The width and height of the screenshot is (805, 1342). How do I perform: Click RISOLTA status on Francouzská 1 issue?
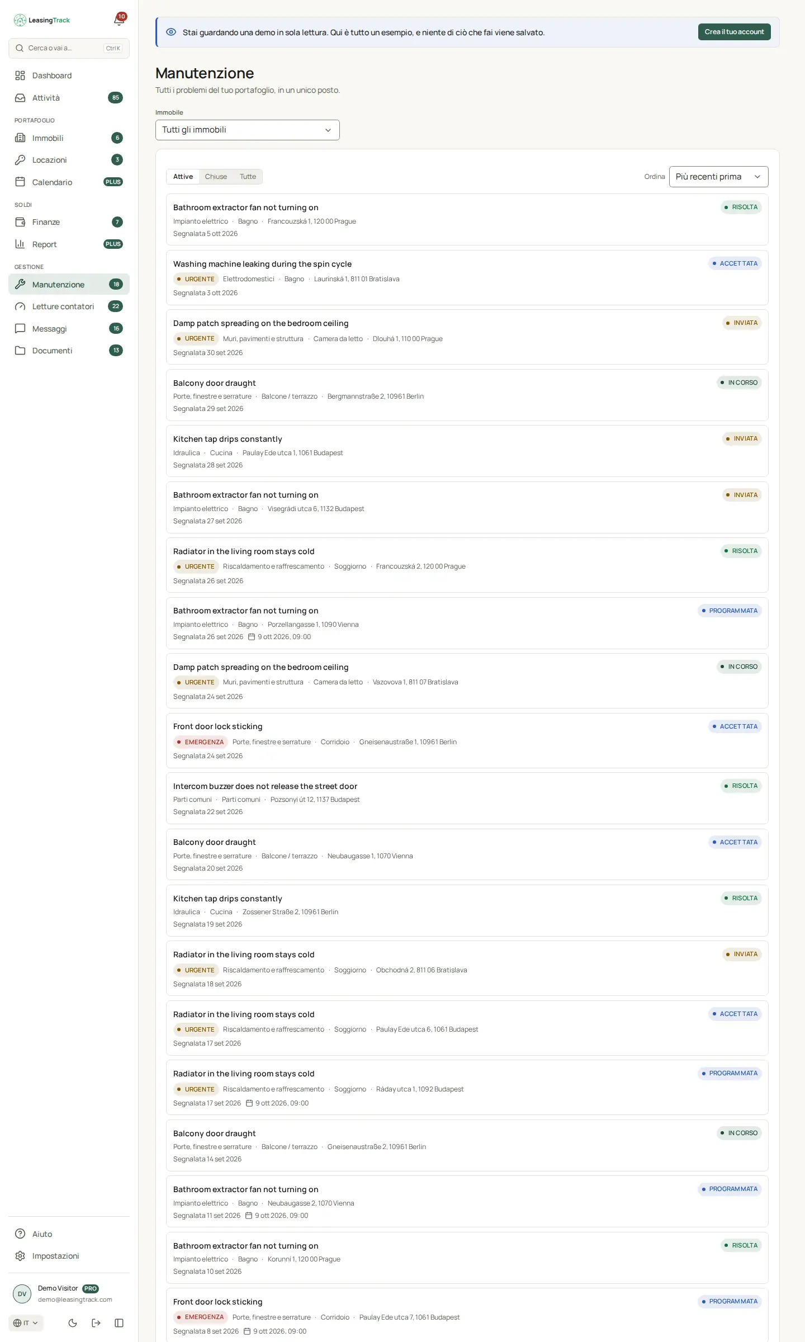coord(741,207)
